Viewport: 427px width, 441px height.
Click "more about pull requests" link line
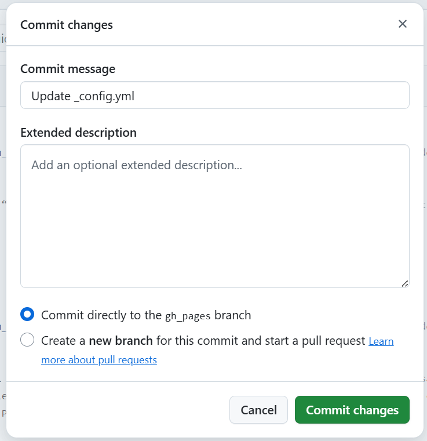point(99,360)
